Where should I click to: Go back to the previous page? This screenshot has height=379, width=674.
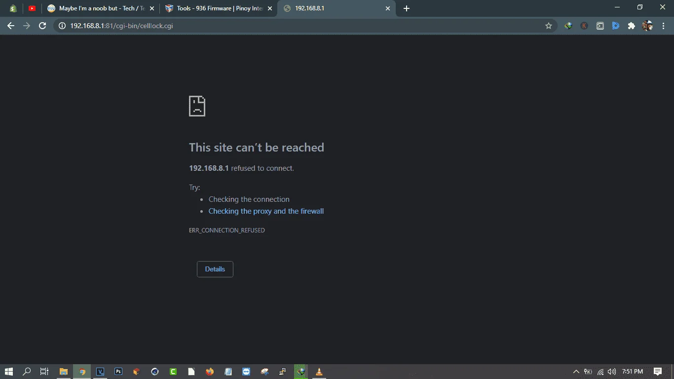click(11, 26)
